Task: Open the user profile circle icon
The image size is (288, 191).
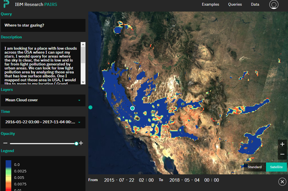Action: pyautogui.click(x=274, y=5)
